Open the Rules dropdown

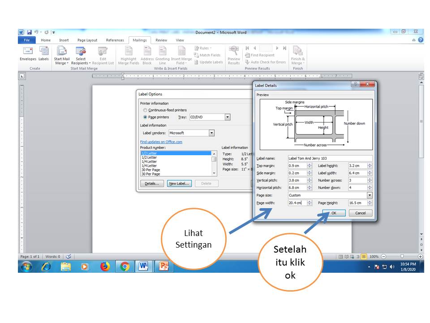(x=203, y=48)
